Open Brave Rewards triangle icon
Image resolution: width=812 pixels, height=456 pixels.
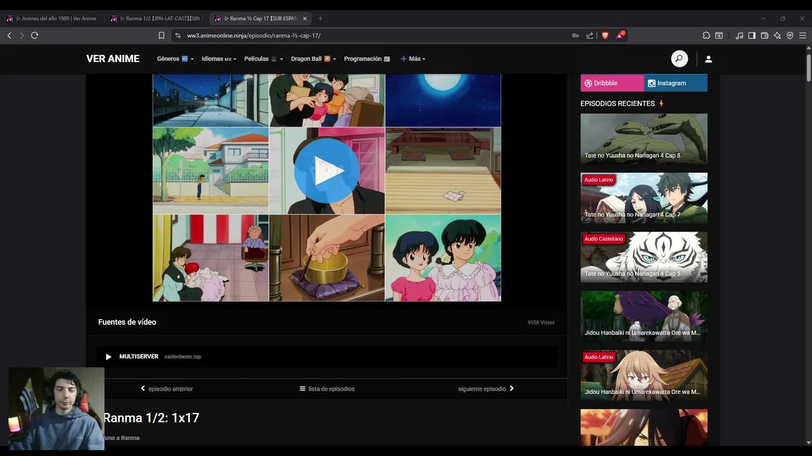620,35
